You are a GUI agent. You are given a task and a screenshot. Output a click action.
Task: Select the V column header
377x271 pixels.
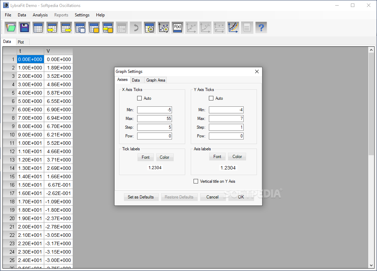point(58,51)
